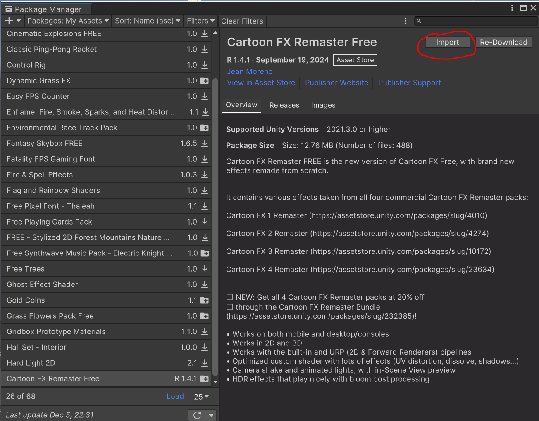Screen dimensions: 539x421
Task: Open the toolbar three-dot options menu
Action: 405,21
